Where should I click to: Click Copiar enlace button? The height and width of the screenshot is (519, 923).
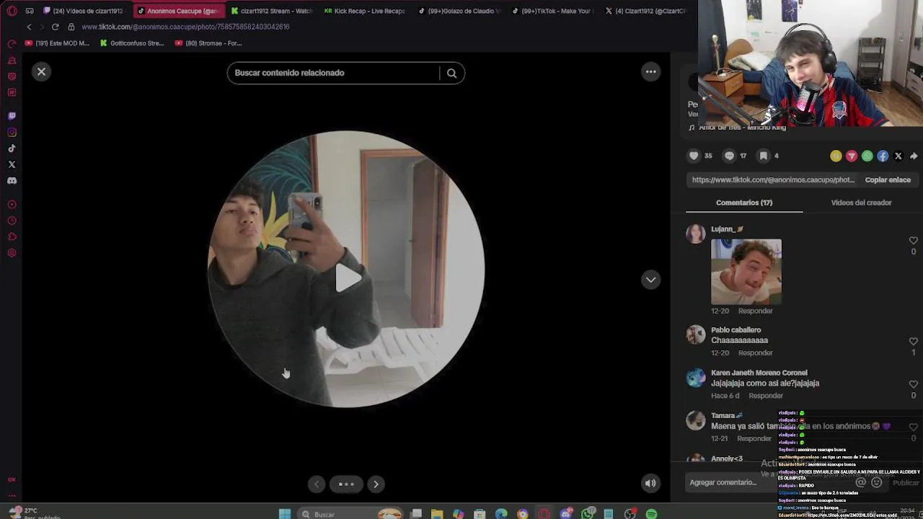click(888, 179)
